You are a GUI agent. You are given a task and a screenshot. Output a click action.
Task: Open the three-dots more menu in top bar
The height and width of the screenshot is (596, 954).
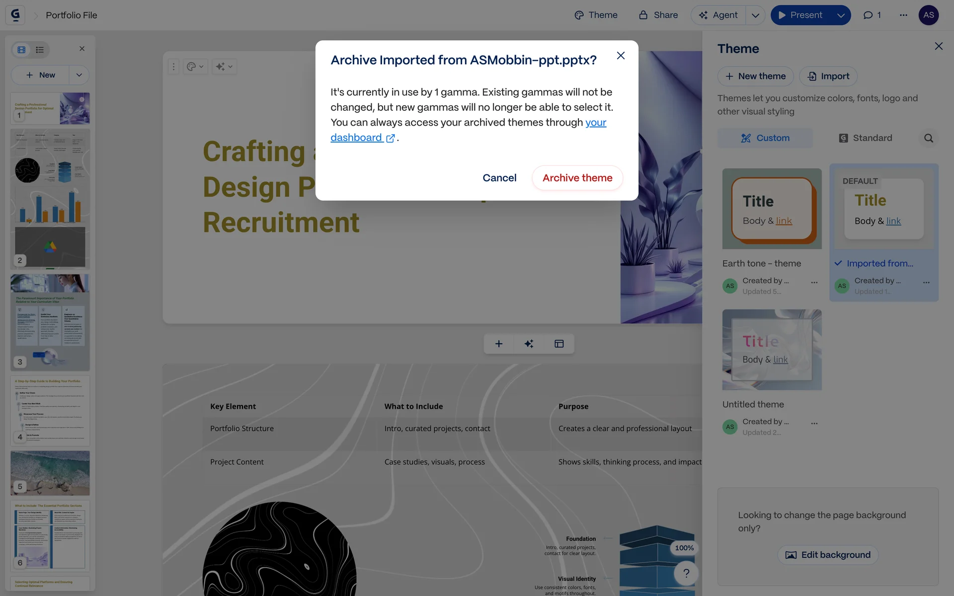[903, 15]
